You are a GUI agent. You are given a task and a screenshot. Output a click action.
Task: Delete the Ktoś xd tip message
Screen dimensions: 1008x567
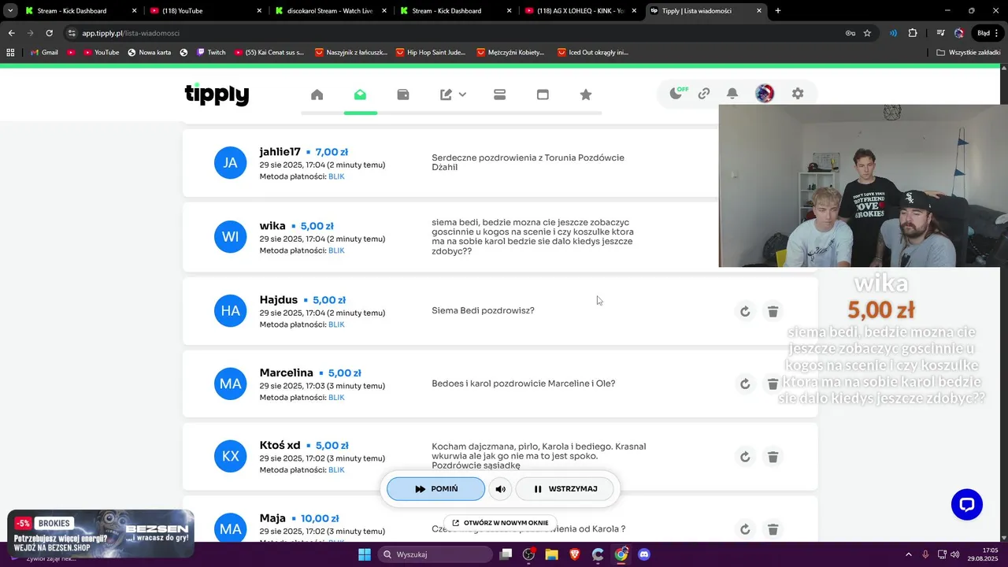point(773,457)
